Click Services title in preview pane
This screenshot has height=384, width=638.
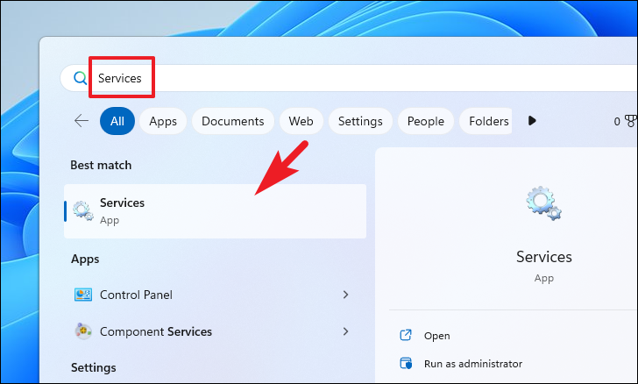544,257
